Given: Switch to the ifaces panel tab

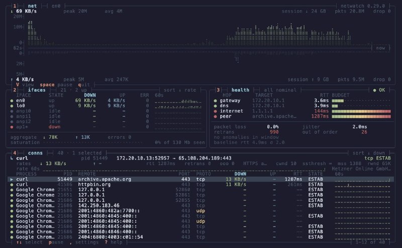Looking at the screenshot, I should coord(37,90).
